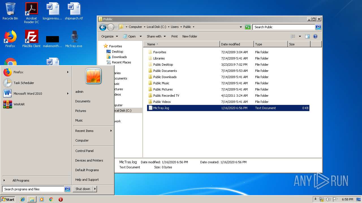Click Windows Explorer taskbar button
The height and width of the screenshot is (203, 362).
32,199
